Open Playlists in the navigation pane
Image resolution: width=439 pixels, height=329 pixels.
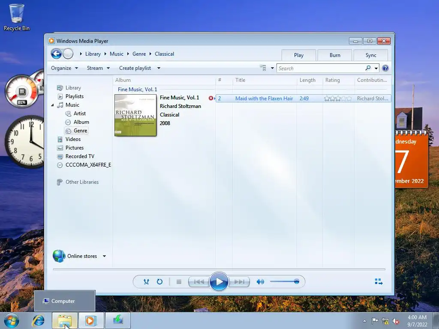click(75, 96)
